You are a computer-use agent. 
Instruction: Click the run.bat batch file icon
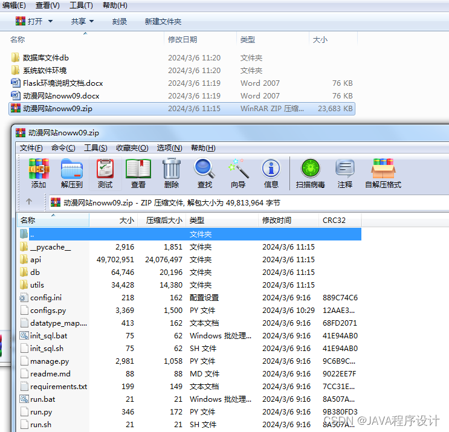[x=24, y=399]
